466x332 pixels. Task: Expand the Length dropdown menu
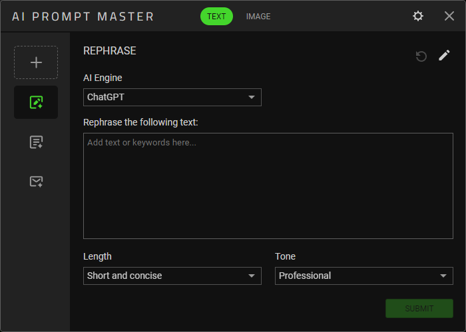point(172,276)
